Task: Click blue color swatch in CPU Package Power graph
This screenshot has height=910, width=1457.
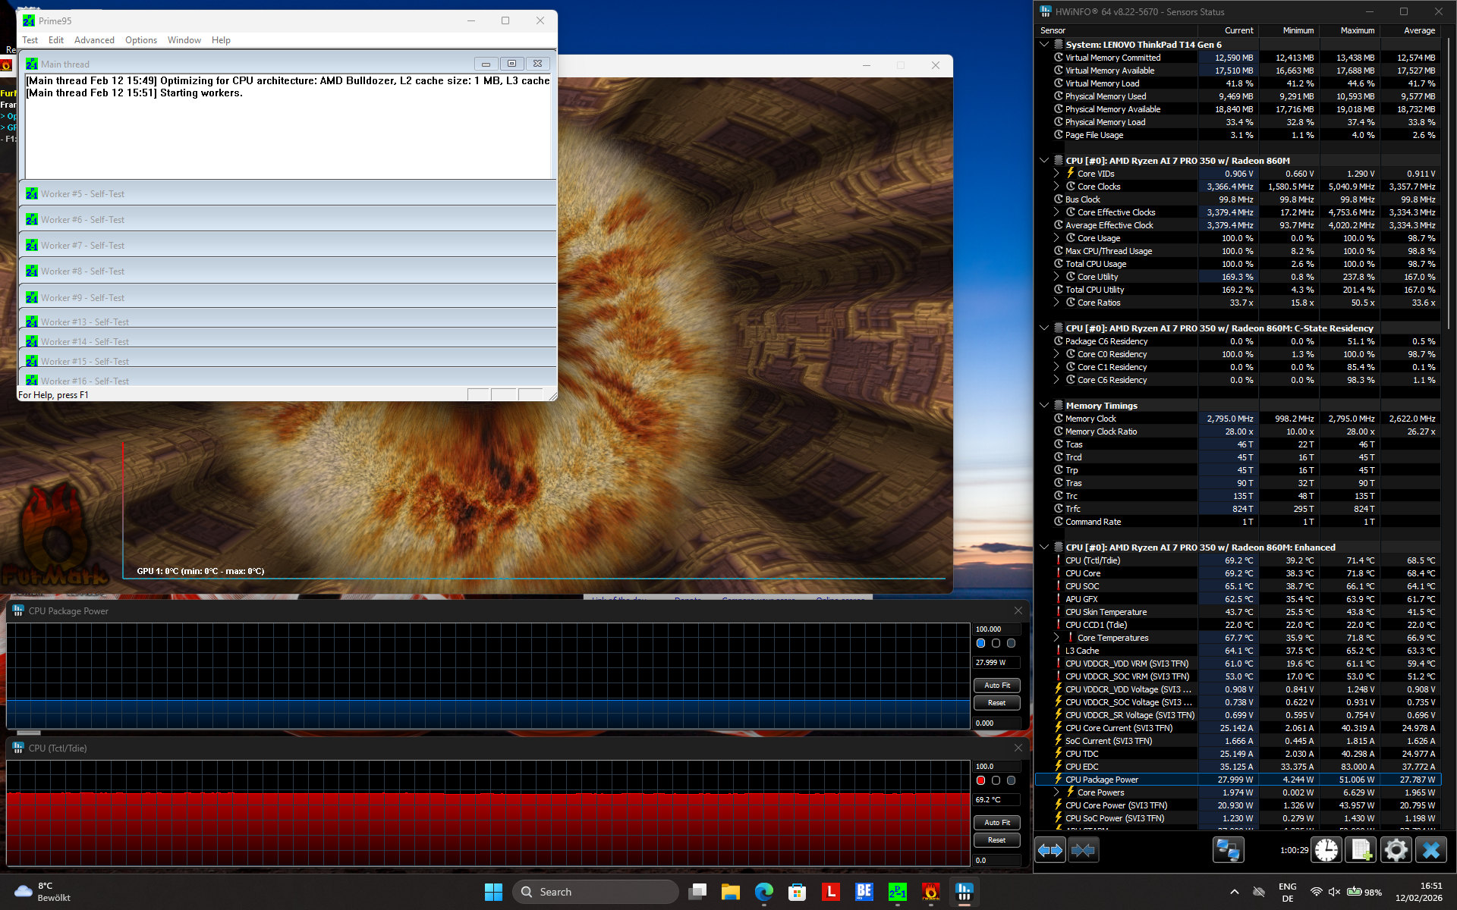Action: click(x=980, y=643)
